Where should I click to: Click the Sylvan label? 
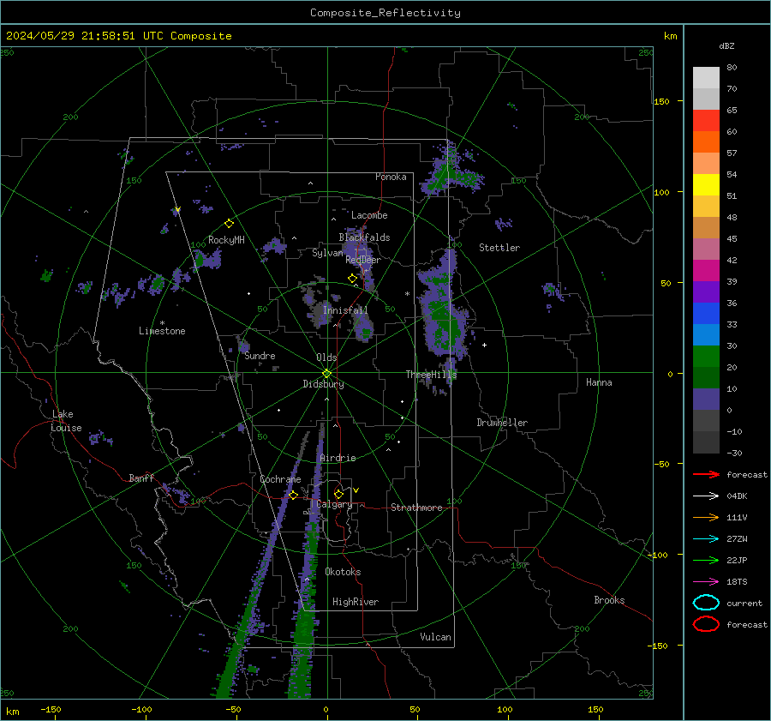[327, 253]
